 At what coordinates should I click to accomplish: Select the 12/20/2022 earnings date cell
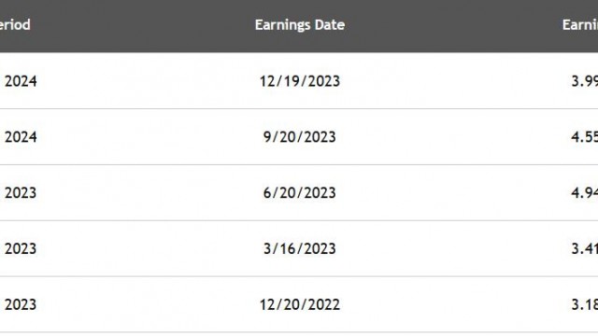300,305
